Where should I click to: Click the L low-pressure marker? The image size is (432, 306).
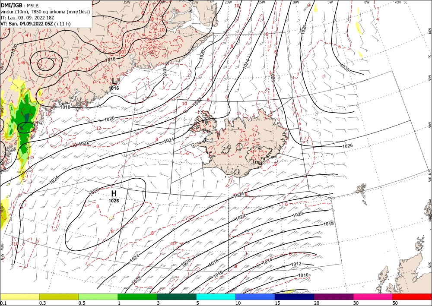(x=114, y=81)
